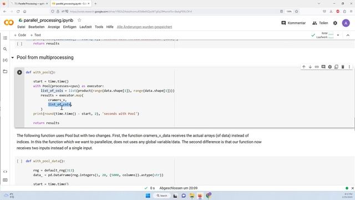Open the cell's more options menu
Image resolution: width=355 pixels, height=200 pixels.
coord(349,67)
